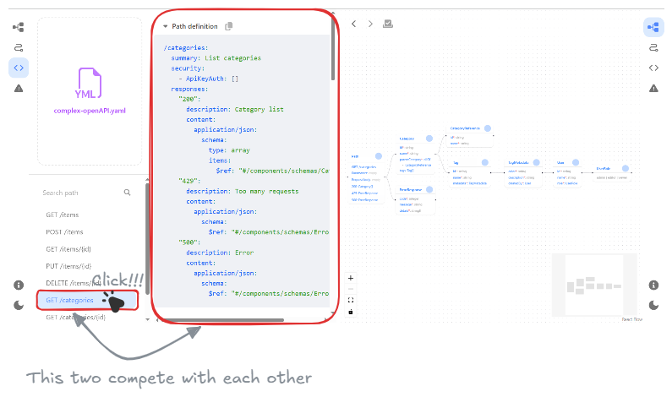Select POST /items path entry

pyautogui.click(x=65, y=232)
